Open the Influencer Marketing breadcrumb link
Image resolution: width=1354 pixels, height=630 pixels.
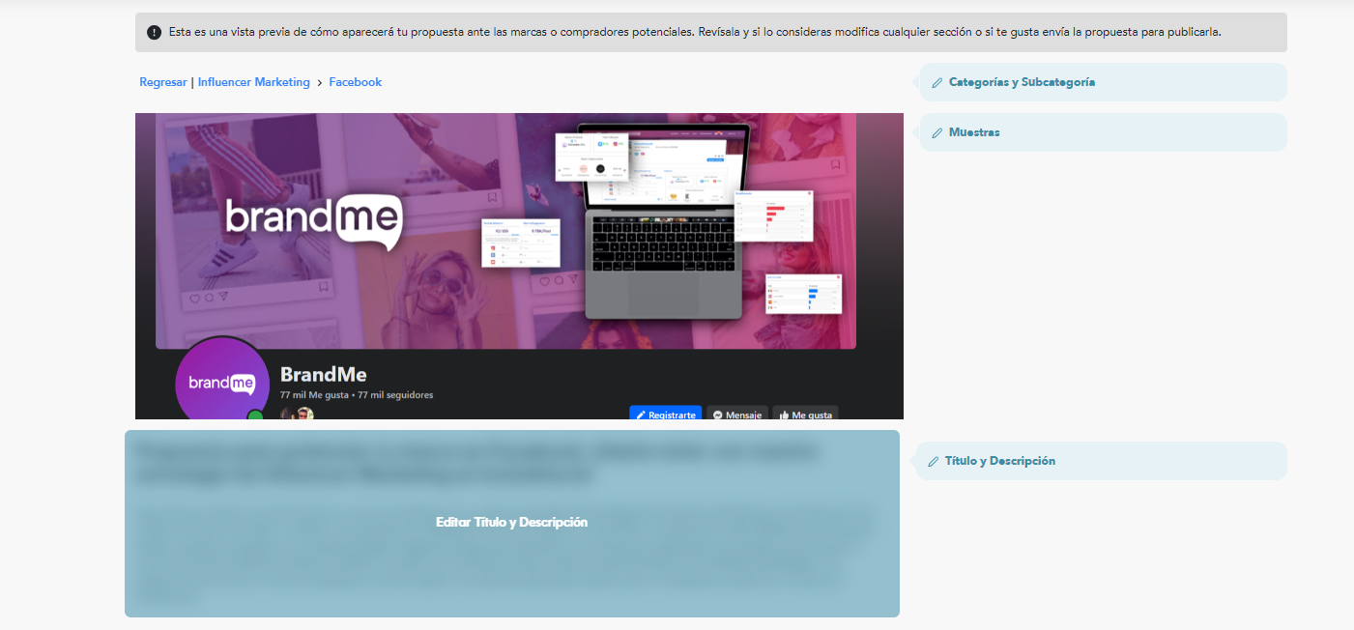(253, 82)
